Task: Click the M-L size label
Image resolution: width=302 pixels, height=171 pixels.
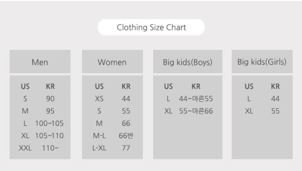Action: click(x=99, y=136)
